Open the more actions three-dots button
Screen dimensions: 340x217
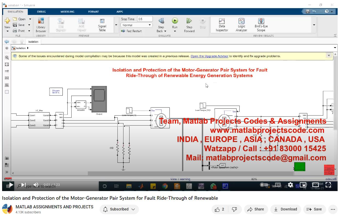click(x=333, y=209)
